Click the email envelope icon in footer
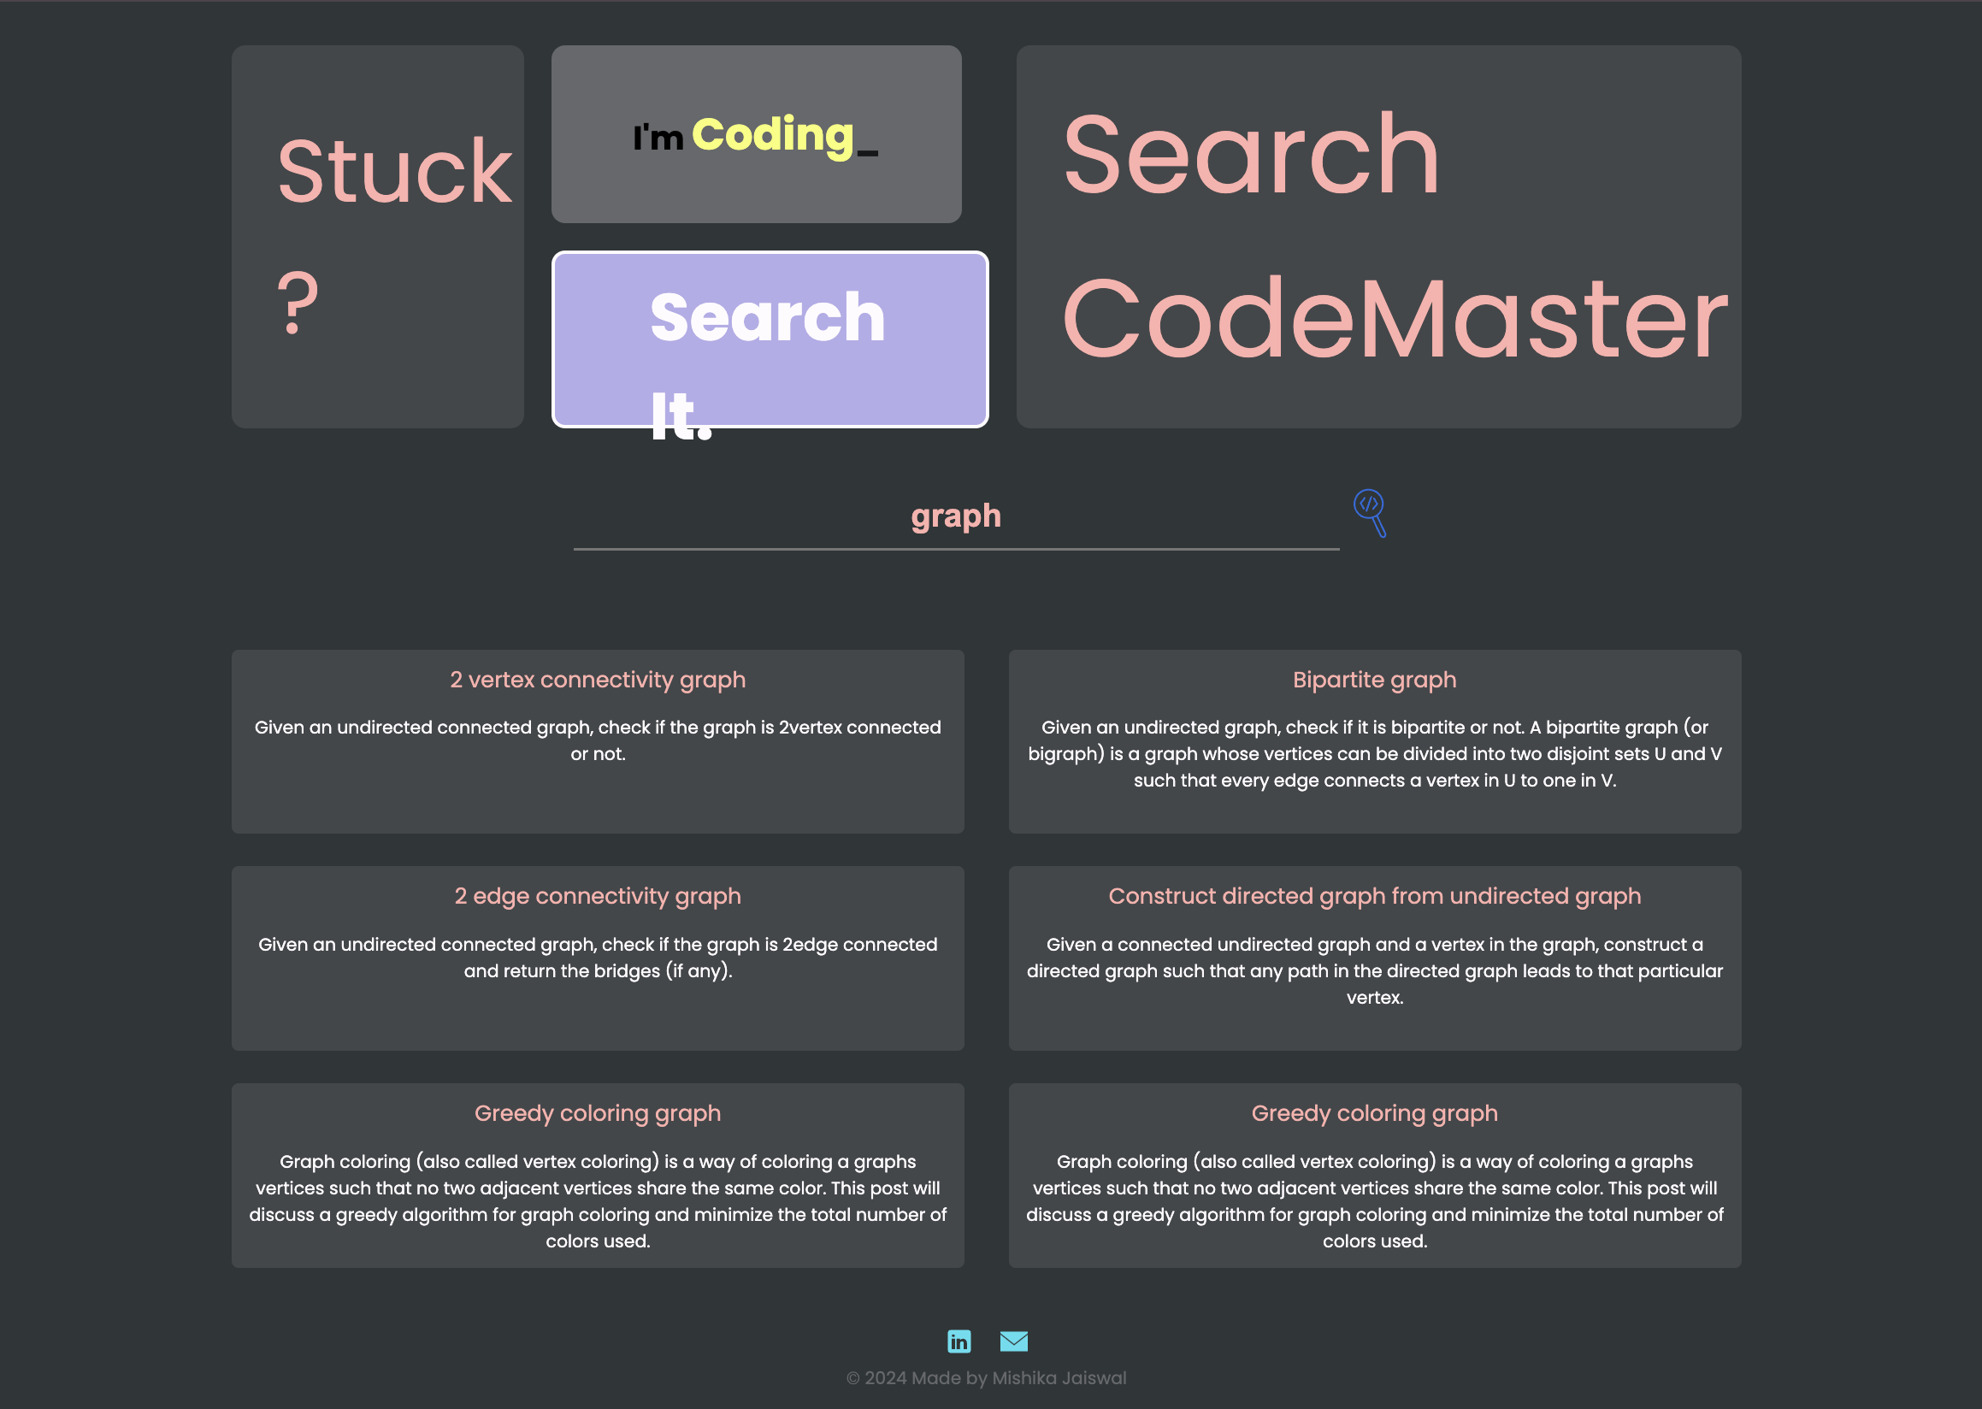 1013,1341
